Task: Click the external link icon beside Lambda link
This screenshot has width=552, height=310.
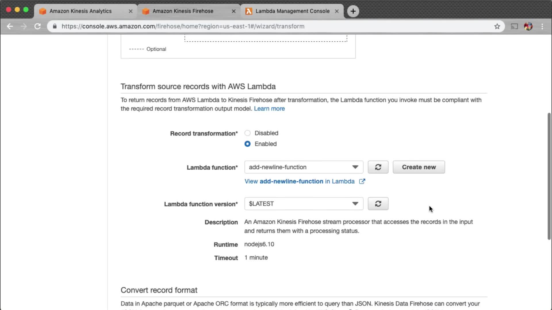Action: (362, 181)
